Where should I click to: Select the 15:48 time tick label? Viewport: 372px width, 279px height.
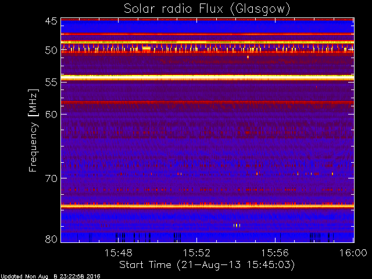118,253
